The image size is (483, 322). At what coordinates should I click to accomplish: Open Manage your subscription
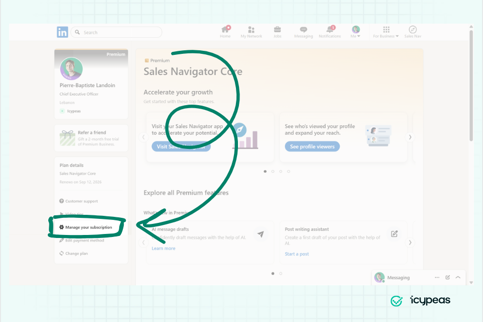pyautogui.click(x=89, y=227)
